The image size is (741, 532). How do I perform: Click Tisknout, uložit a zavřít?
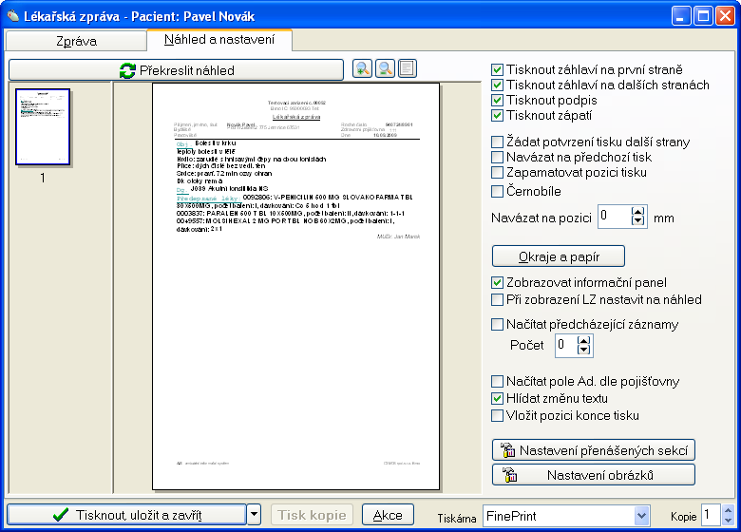click(x=126, y=515)
